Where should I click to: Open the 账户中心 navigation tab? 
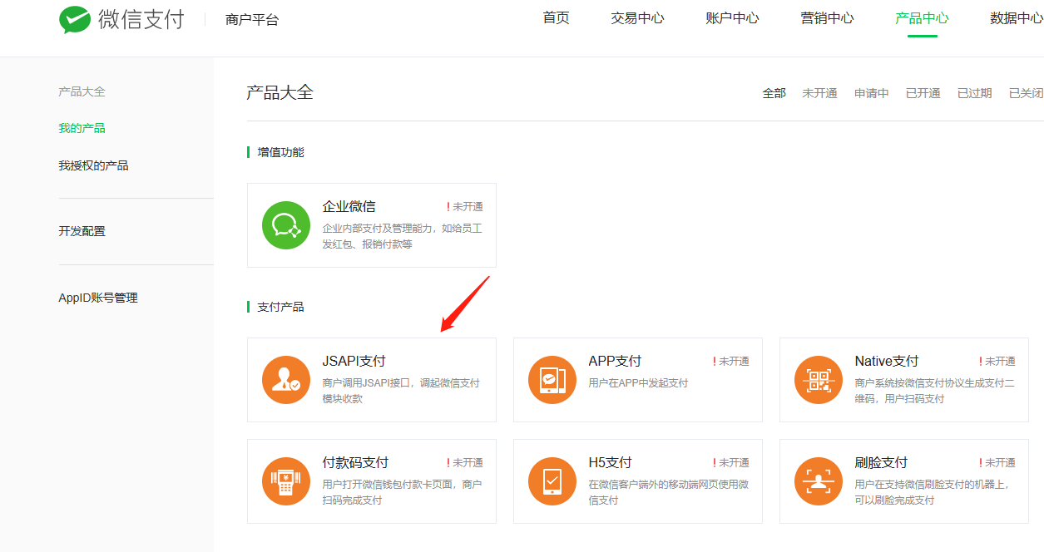pyautogui.click(x=732, y=18)
